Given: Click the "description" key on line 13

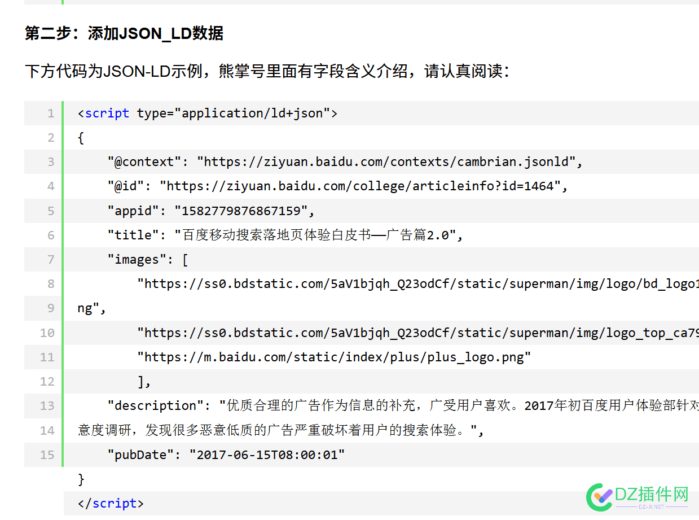Looking at the screenshot, I should 156,406.
